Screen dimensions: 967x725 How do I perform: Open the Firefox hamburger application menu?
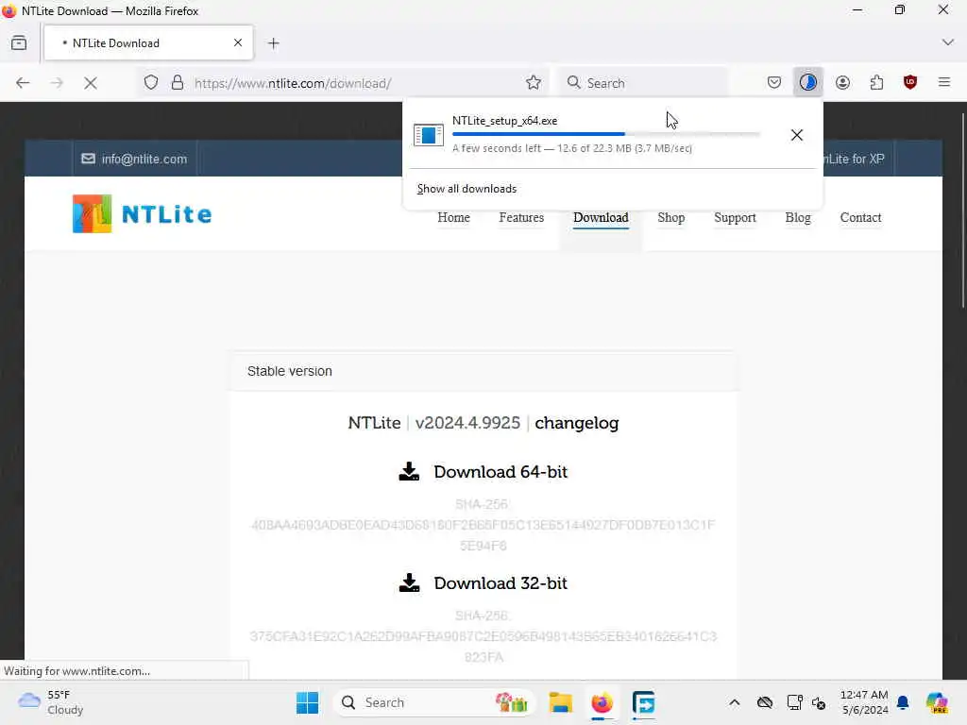[943, 82]
